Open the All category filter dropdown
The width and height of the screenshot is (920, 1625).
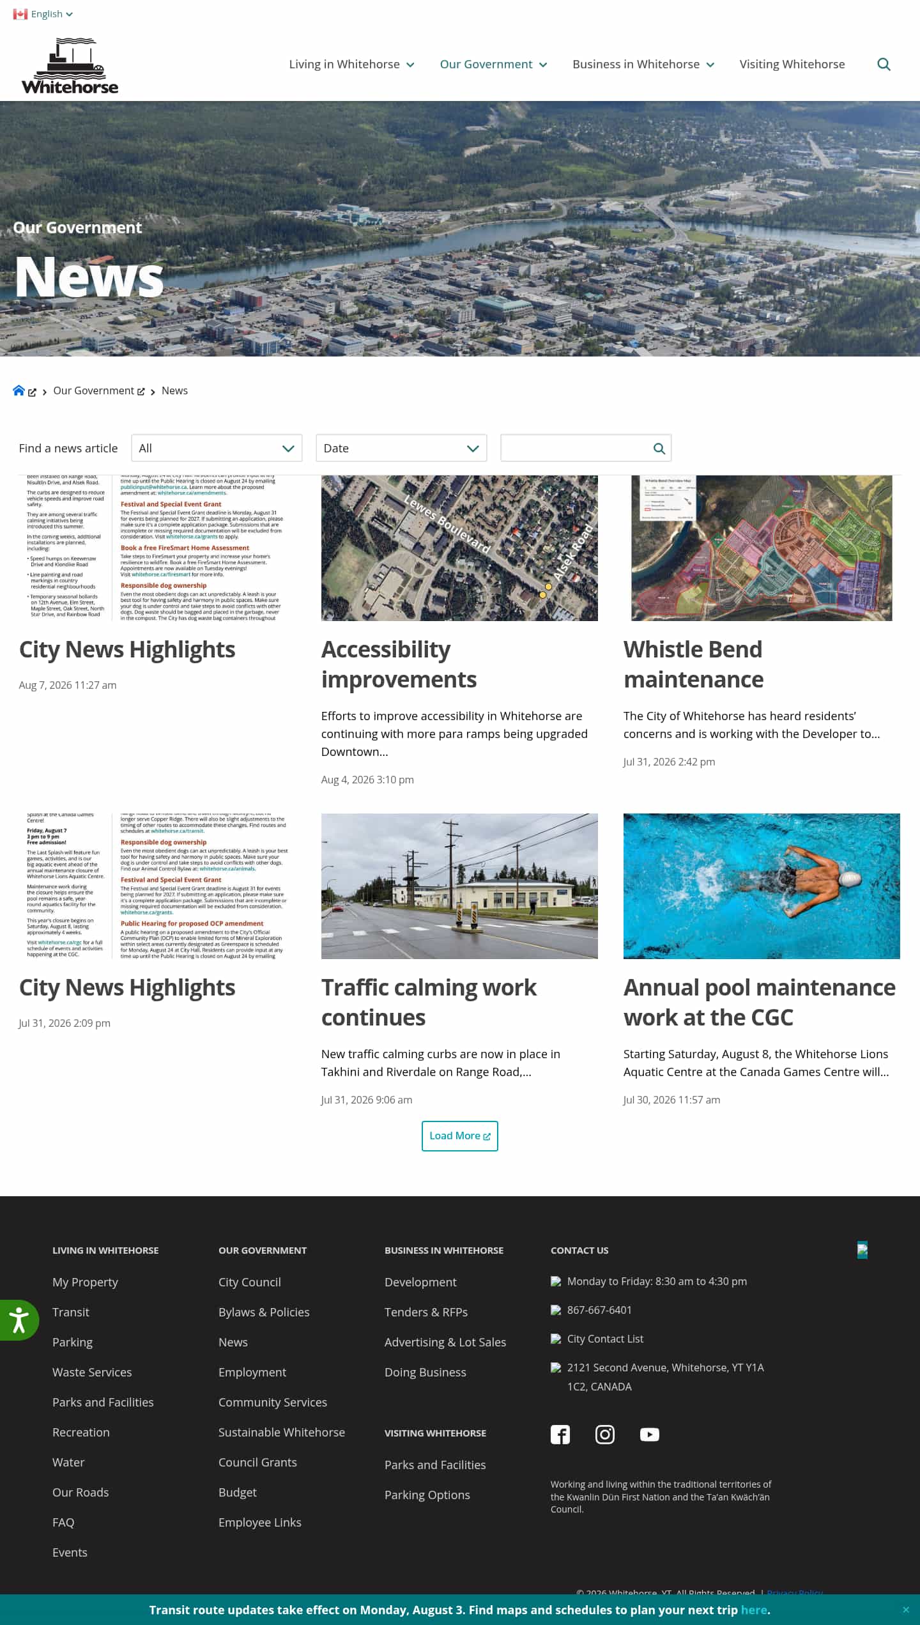pyautogui.click(x=217, y=448)
